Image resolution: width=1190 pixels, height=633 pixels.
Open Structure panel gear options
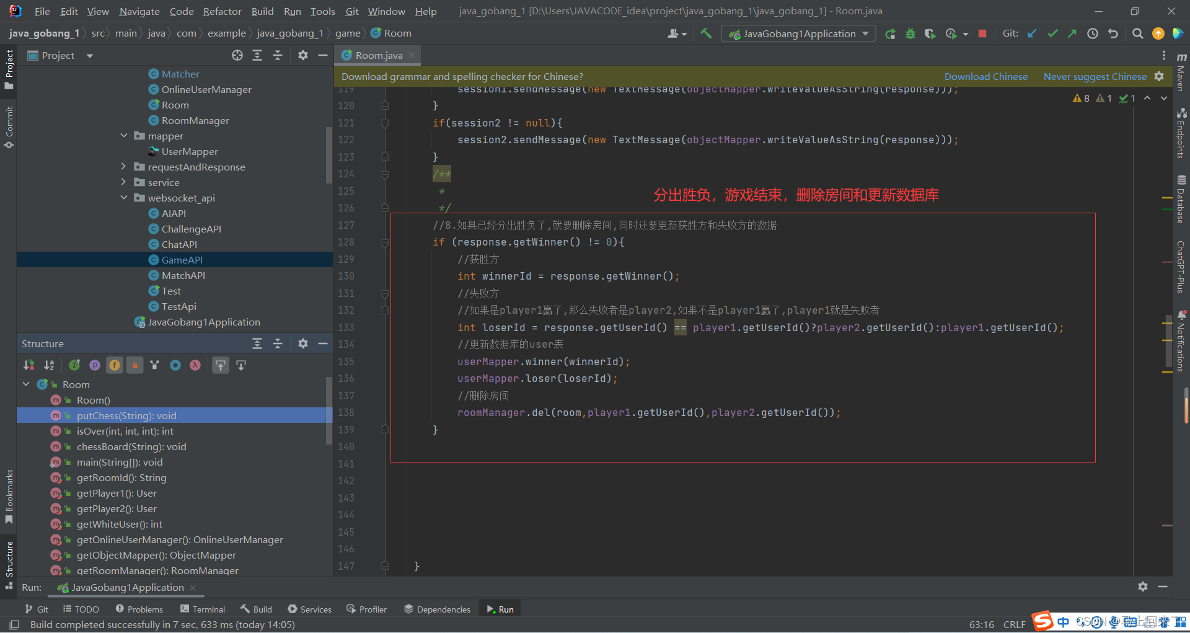(302, 343)
